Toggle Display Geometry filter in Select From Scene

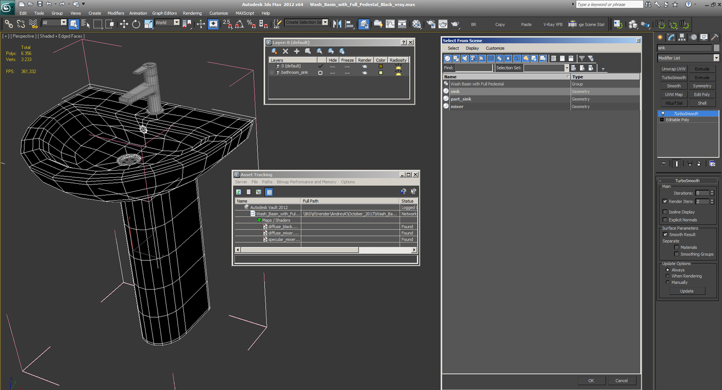click(447, 58)
